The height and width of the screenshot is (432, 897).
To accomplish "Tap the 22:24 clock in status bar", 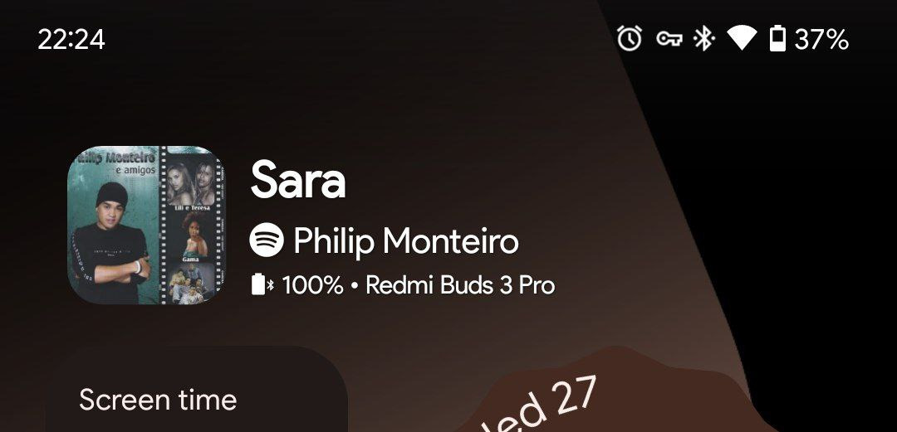I will tap(71, 40).
